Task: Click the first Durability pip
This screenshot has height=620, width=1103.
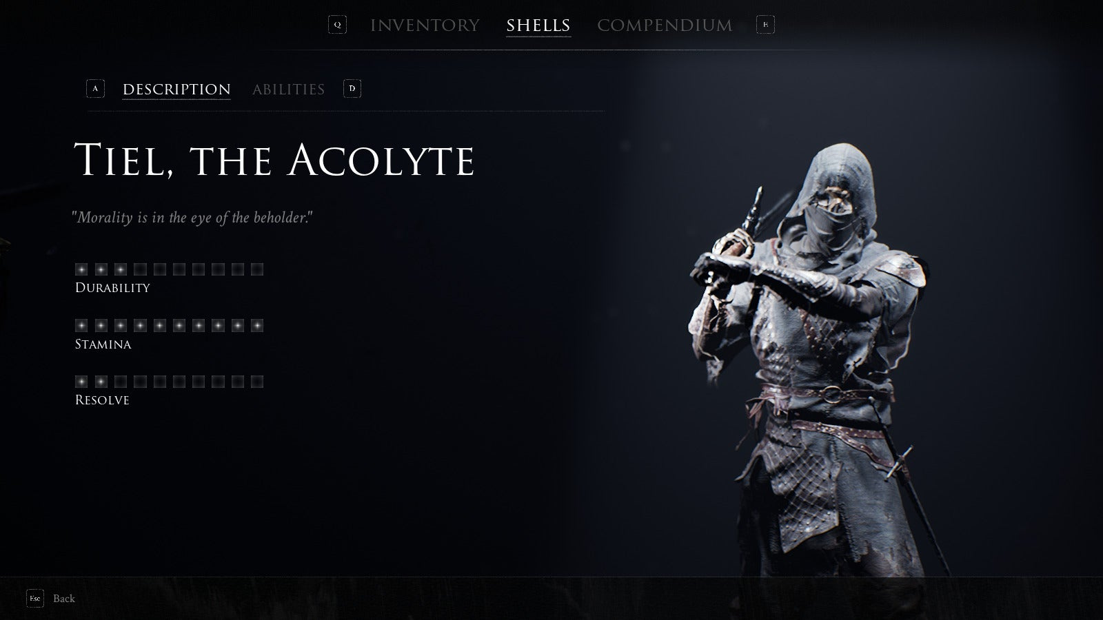Action: coord(81,269)
